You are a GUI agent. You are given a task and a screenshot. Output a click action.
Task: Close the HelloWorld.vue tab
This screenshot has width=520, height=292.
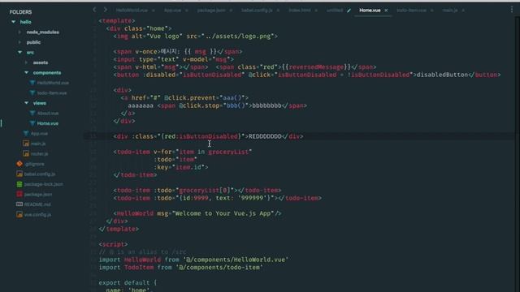point(154,11)
